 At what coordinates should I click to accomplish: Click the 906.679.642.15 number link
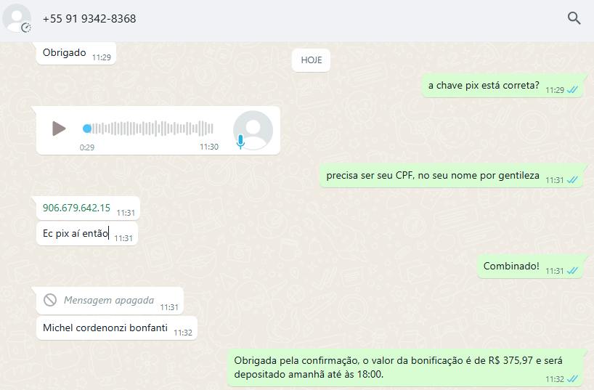click(76, 208)
